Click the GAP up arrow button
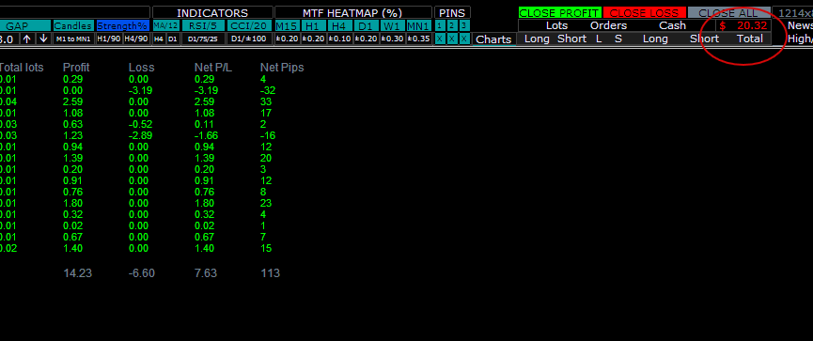Image resolution: width=813 pixels, height=341 pixels. tap(27, 39)
